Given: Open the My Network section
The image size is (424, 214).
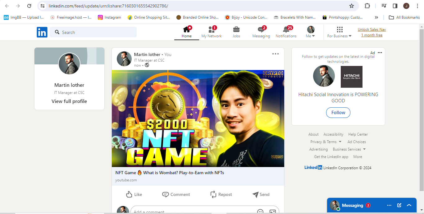Looking at the screenshot, I should 212,32.
